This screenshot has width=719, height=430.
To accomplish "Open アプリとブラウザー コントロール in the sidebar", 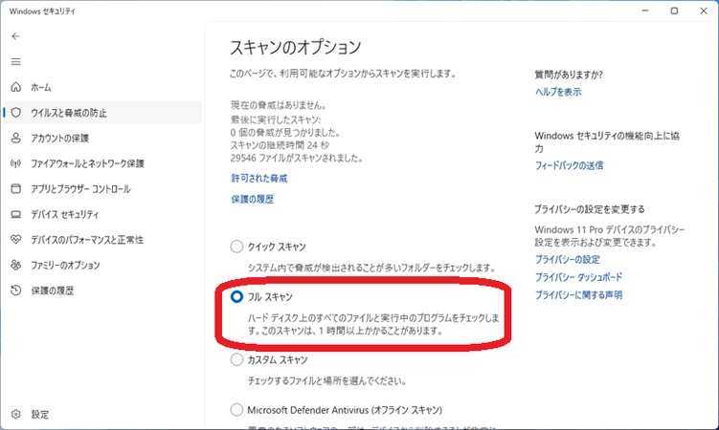I will [102, 188].
